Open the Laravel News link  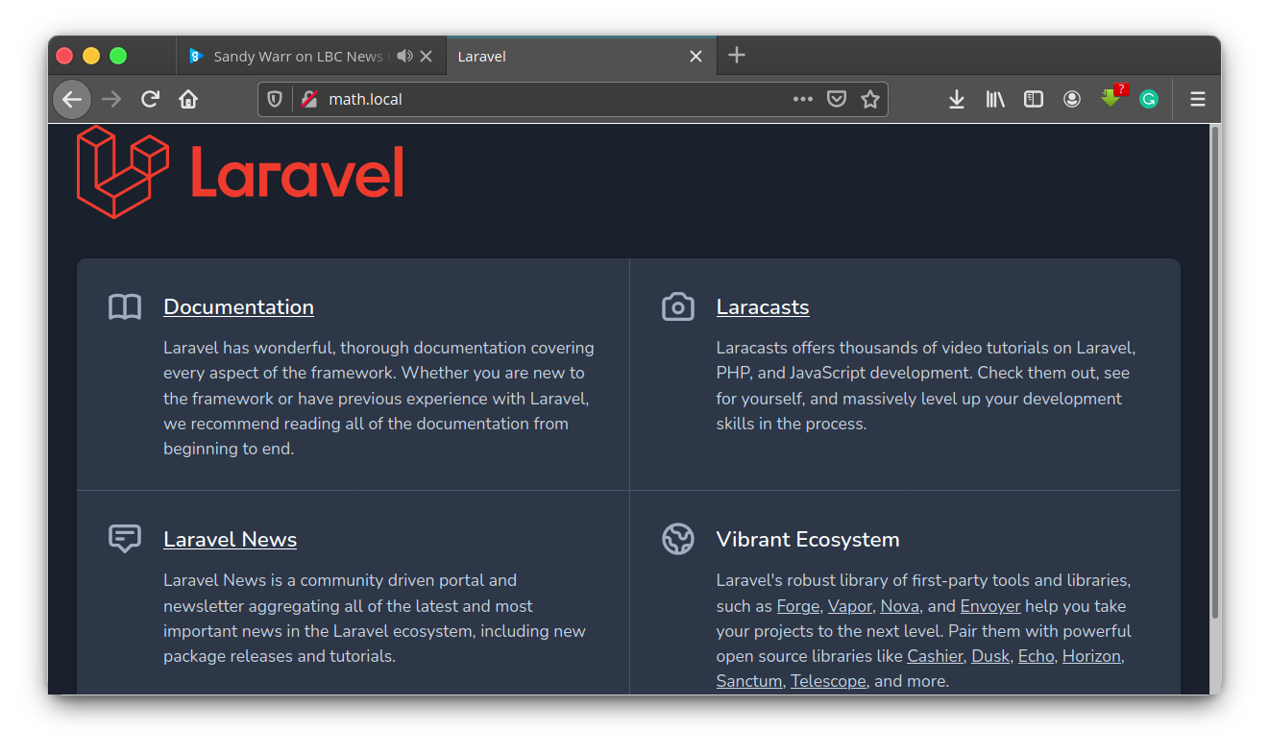230,540
